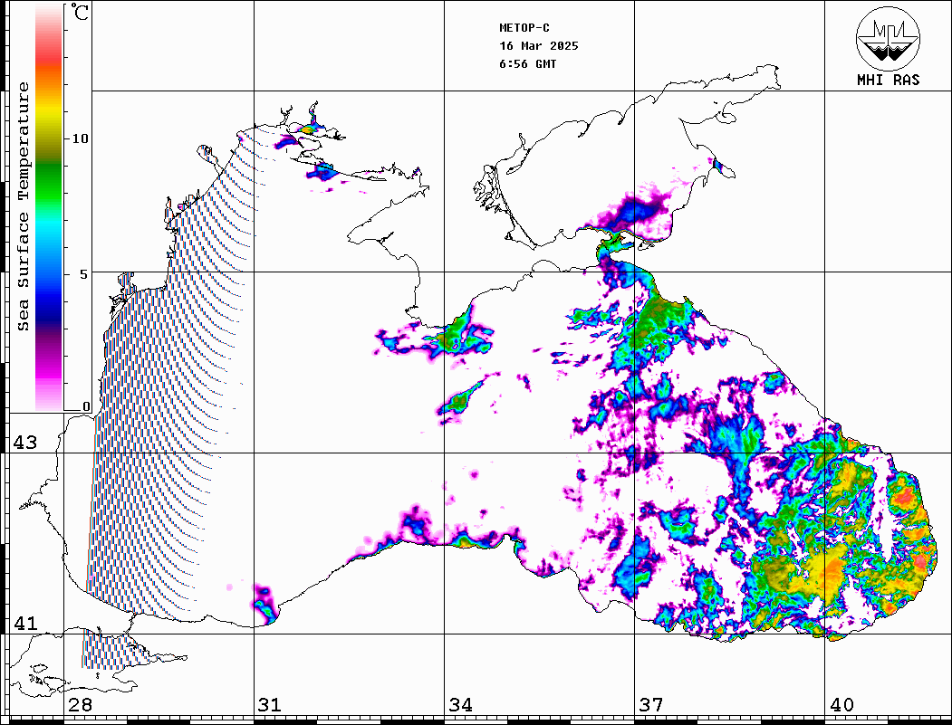The image size is (952, 725).
Task: Click longitude label '31'
Action: [x=270, y=705]
